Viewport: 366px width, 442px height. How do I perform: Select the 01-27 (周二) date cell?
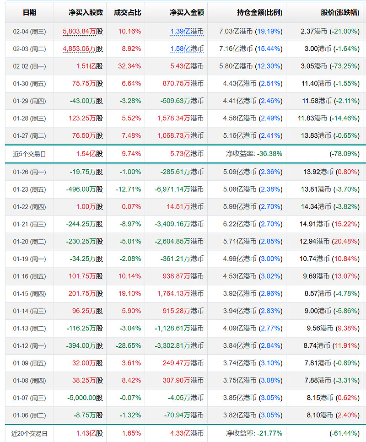29,136
